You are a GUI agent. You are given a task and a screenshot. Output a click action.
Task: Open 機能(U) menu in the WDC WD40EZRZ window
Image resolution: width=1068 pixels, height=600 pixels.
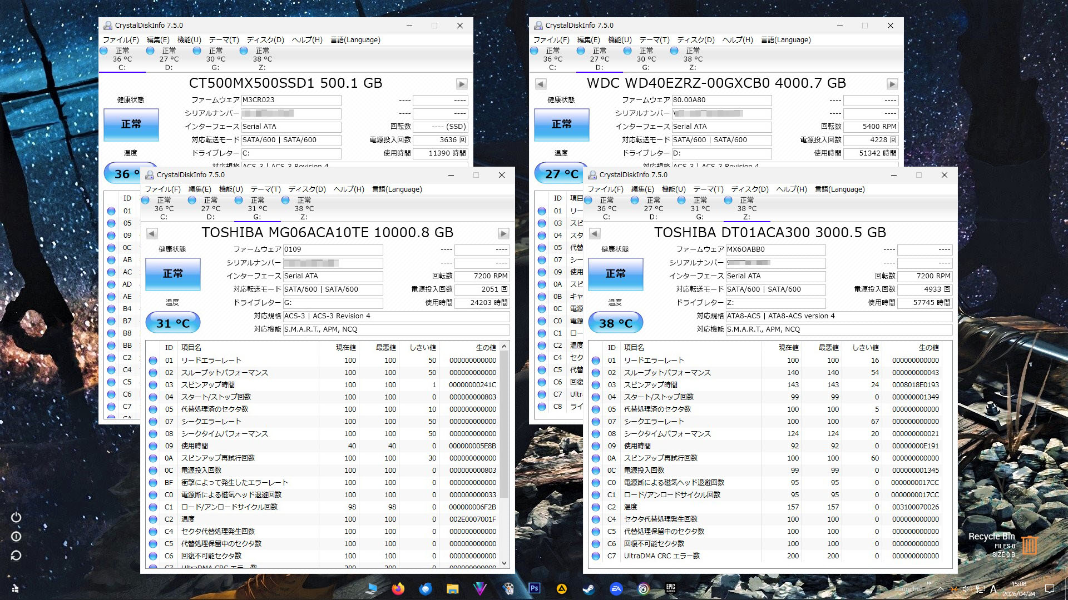(620, 40)
